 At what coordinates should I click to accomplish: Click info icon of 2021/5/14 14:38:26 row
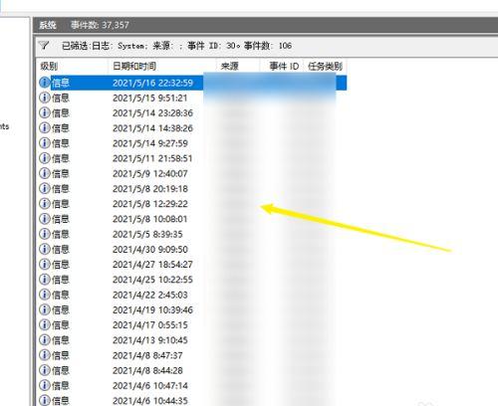pos(45,127)
